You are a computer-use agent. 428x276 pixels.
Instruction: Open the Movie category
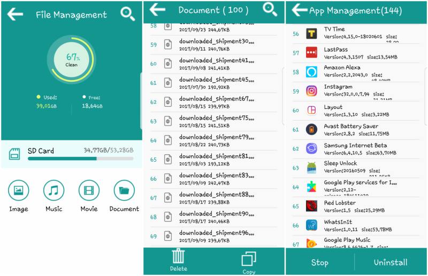coord(89,190)
